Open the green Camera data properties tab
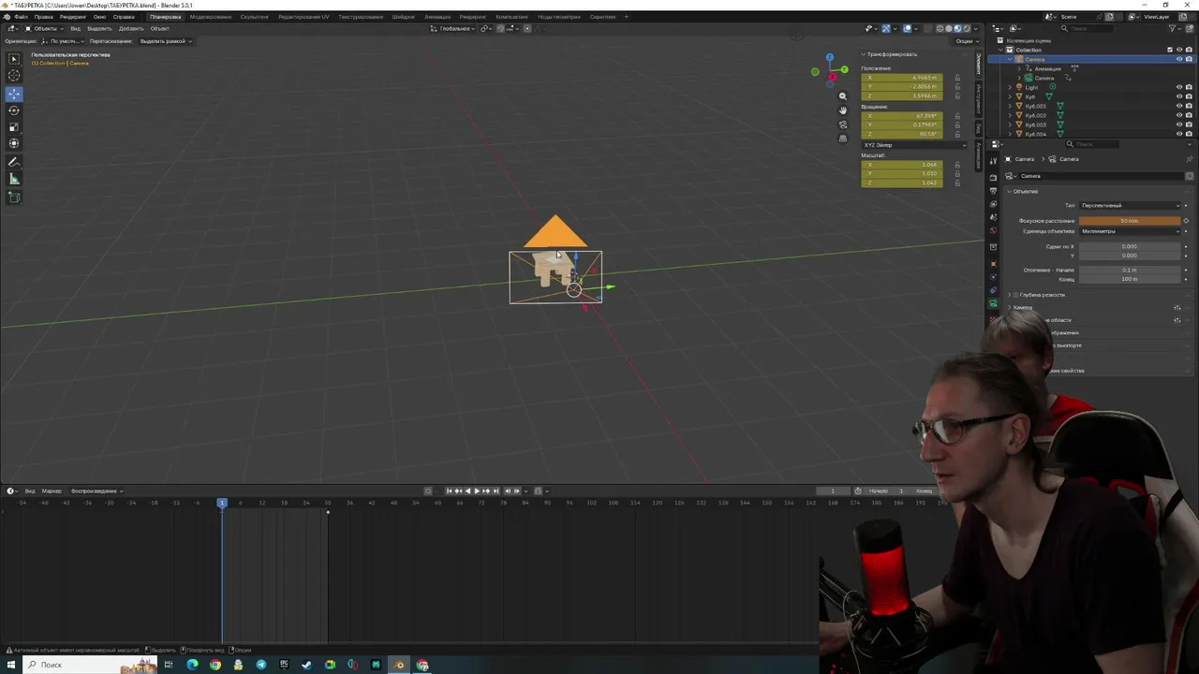The image size is (1199, 674). [994, 303]
